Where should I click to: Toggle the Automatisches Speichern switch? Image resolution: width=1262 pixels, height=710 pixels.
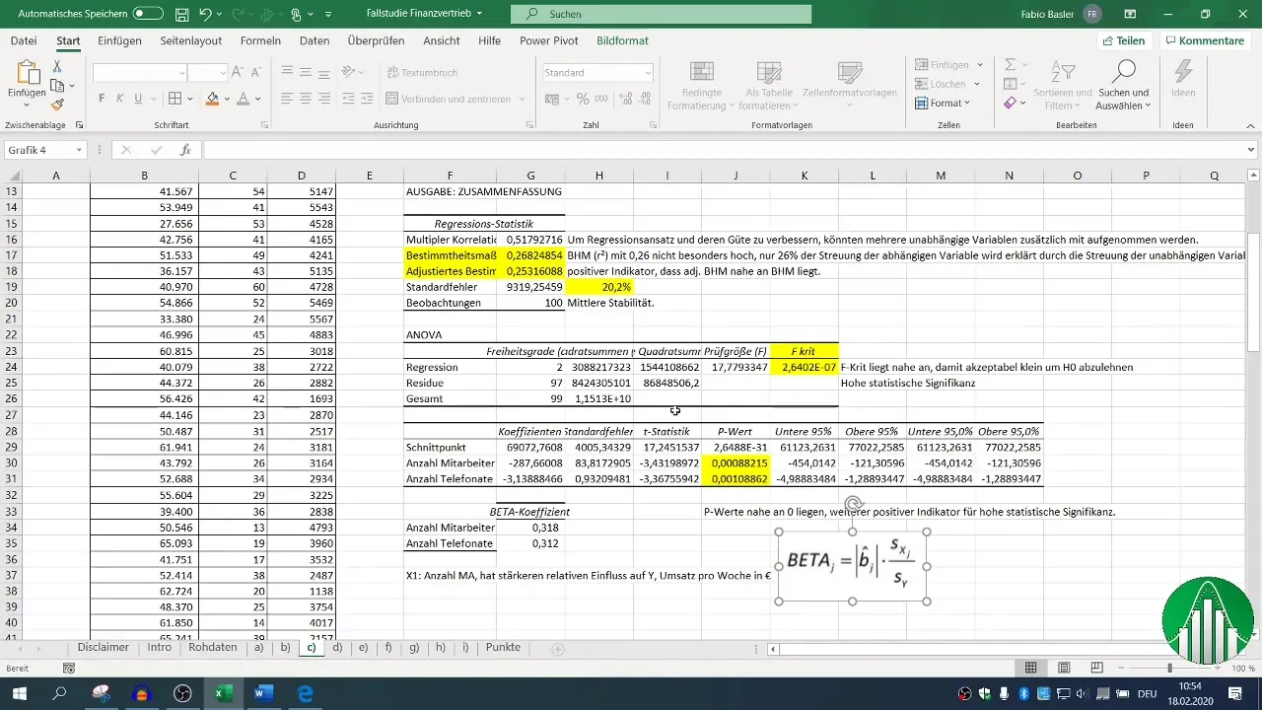coord(147,14)
